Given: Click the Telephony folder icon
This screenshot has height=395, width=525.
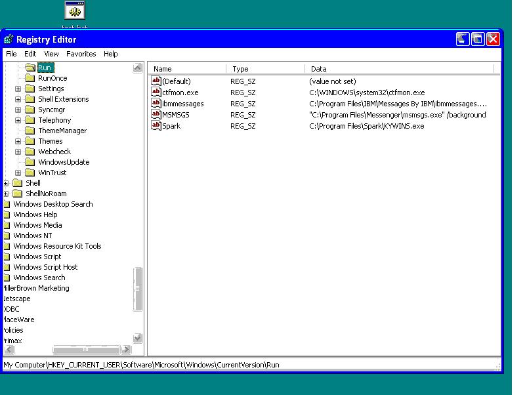Looking at the screenshot, I should [x=30, y=120].
